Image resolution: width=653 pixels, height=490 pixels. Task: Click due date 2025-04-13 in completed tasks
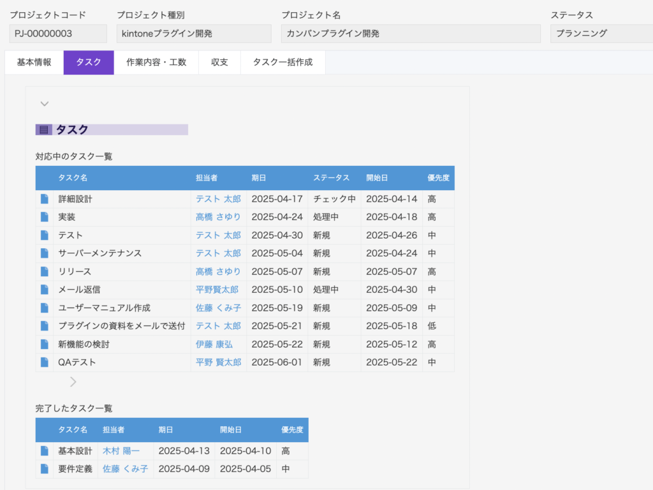pyautogui.click(x=184, y=450)
